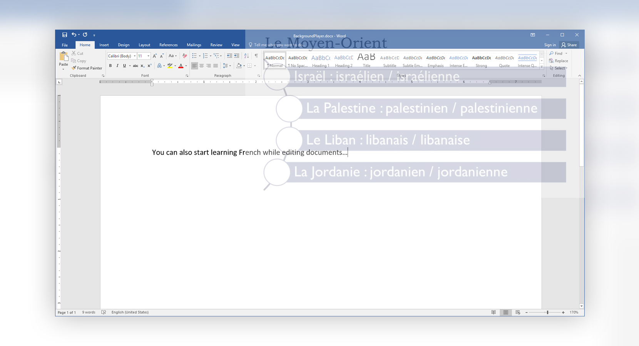Switch to the Layout tab
639x346 pixels.
click(x=144, y=45)
